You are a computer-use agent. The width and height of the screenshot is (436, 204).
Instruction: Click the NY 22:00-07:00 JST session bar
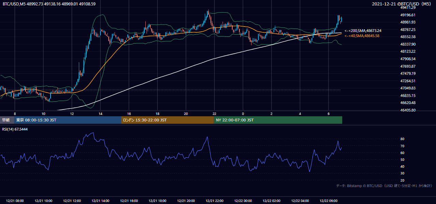(278, 120)
